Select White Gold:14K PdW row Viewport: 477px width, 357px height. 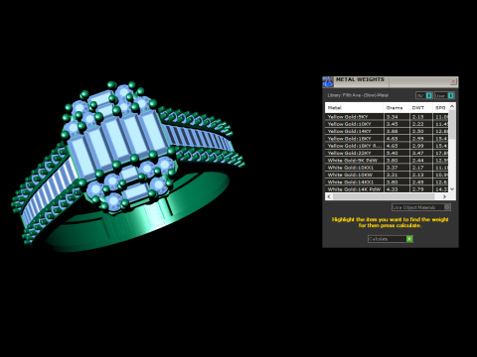387,189
